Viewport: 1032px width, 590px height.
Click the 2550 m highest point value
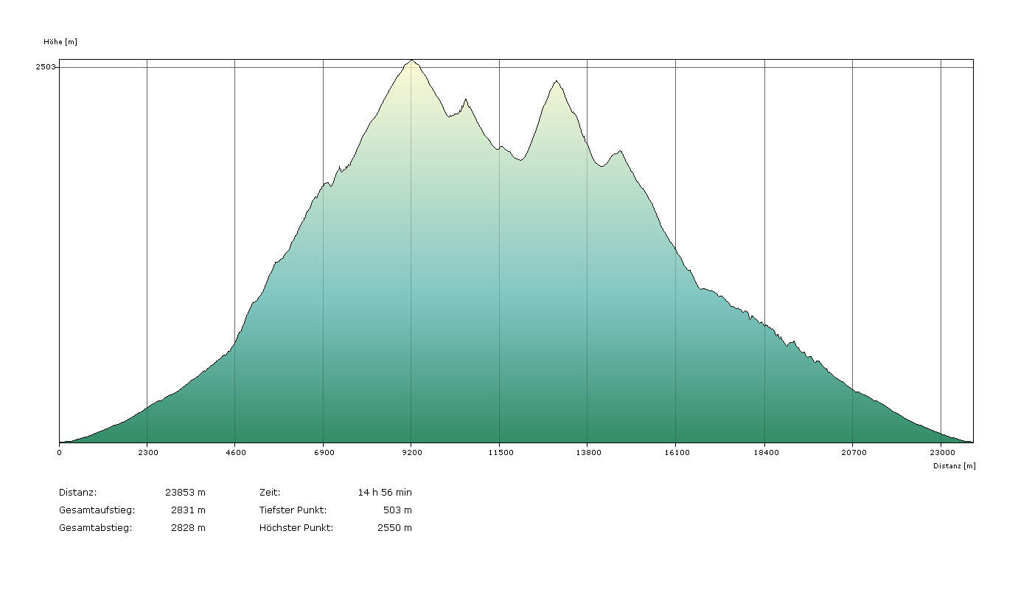395,527
